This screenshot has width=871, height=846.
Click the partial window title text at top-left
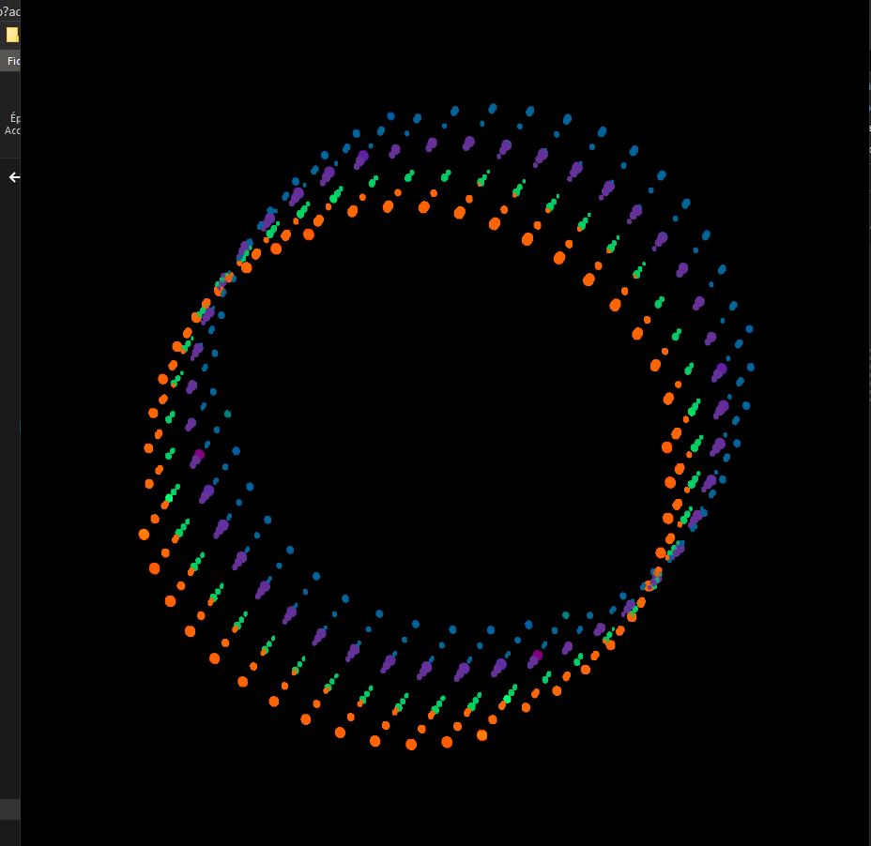10,12
